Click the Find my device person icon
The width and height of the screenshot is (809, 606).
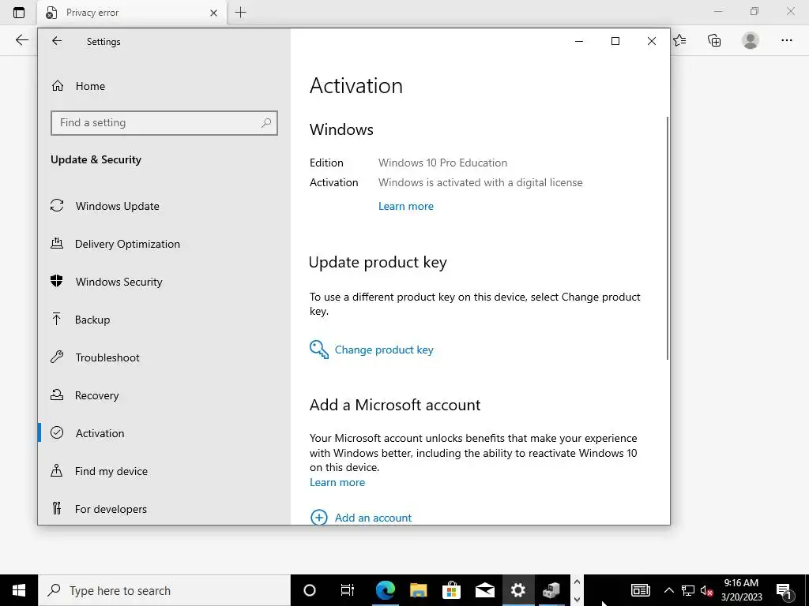(x=57, y=470)
